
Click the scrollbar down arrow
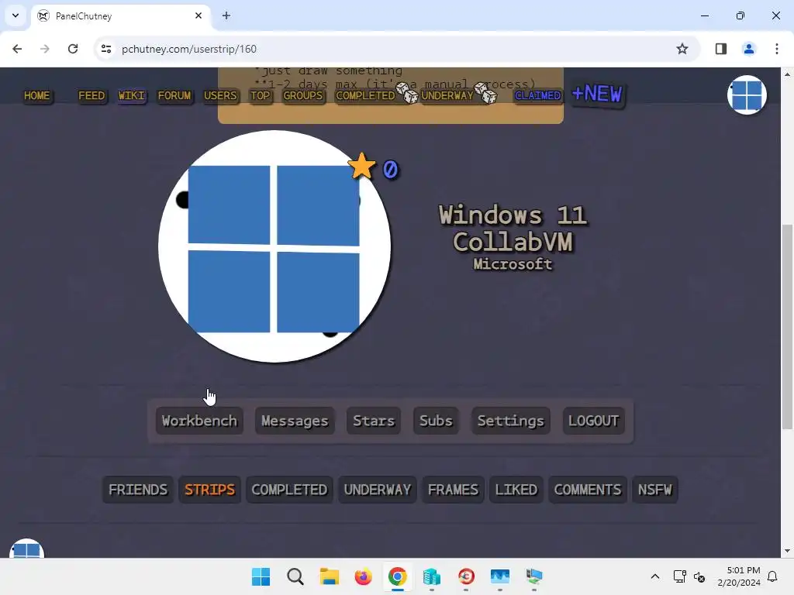(787, 551)
